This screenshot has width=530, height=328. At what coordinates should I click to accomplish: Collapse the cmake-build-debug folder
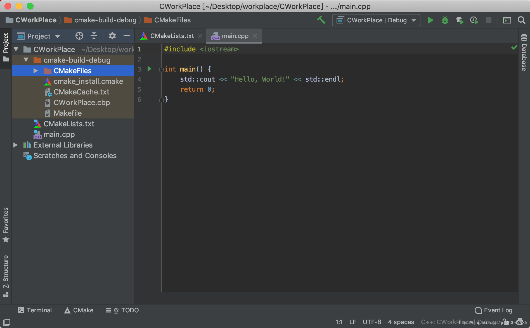[26, 60]
